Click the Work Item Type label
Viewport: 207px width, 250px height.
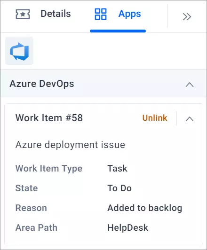click(49, 169)
